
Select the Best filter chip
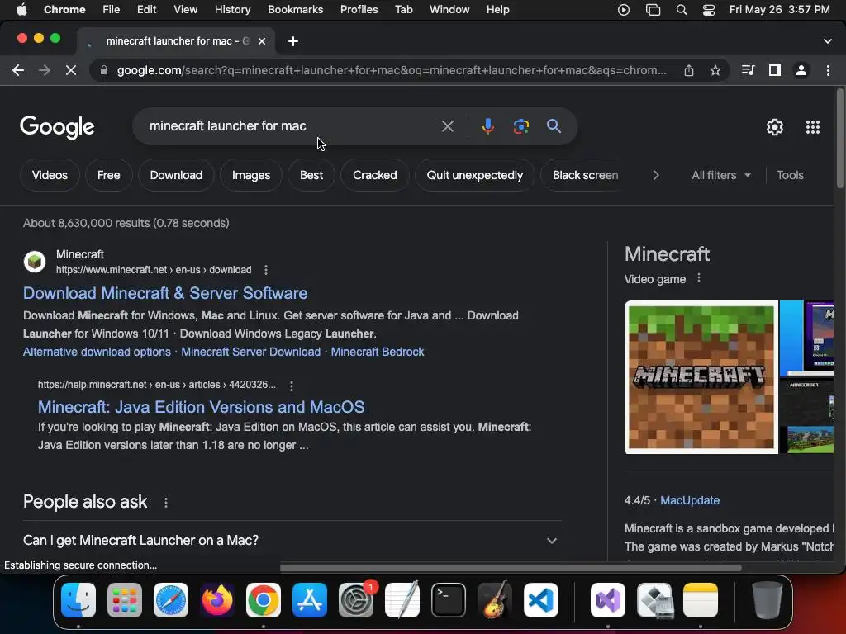[x=311, y=175]
